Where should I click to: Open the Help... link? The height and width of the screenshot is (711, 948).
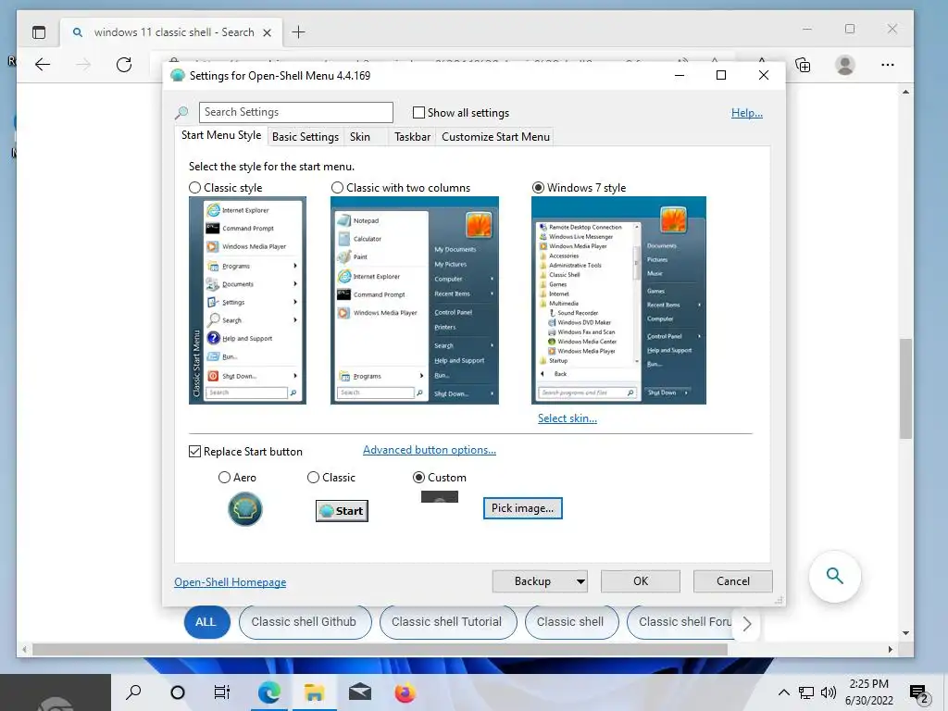(747, 113)
